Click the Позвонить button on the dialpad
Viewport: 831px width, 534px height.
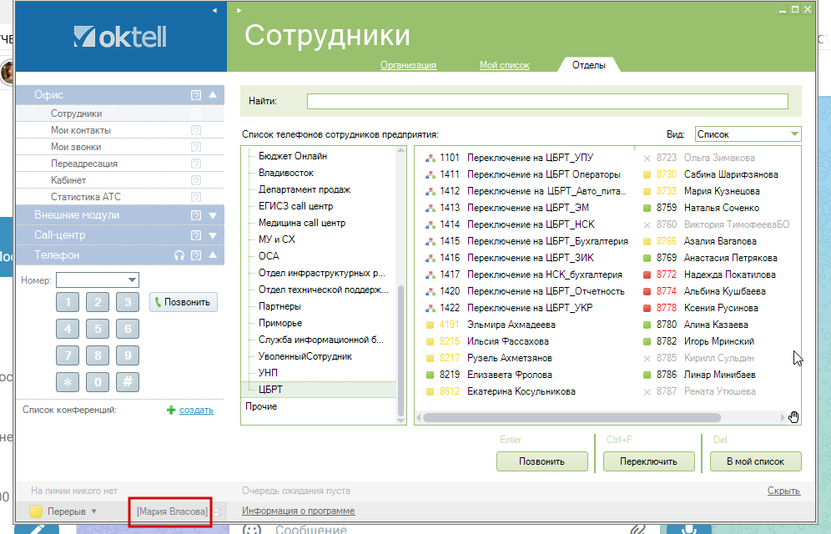pyautogui.click(x=184, y=302)
